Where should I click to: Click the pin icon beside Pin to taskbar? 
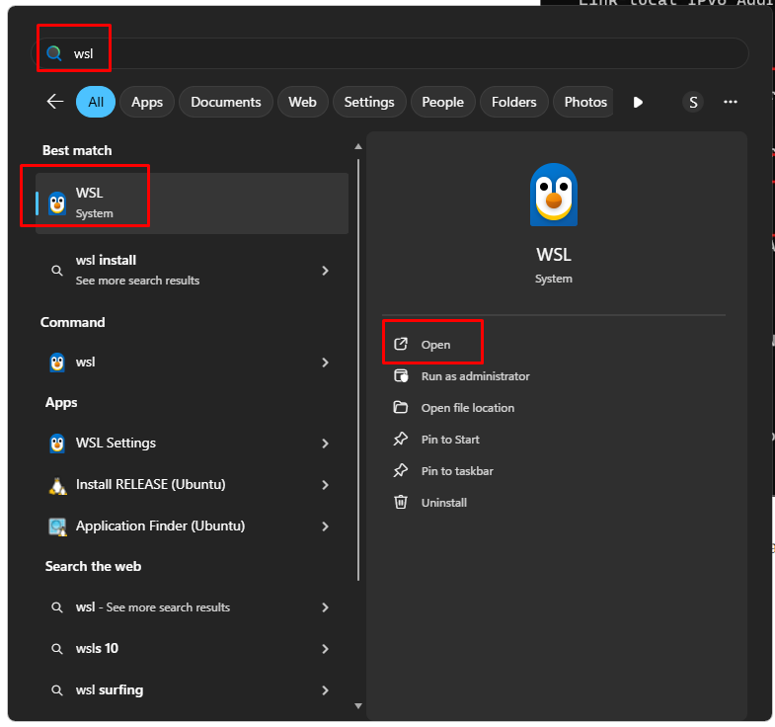[x=401, y=471]
